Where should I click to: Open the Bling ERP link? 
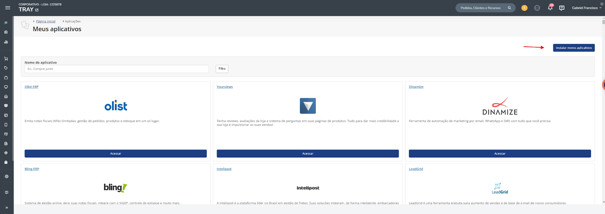coord(32,169)
